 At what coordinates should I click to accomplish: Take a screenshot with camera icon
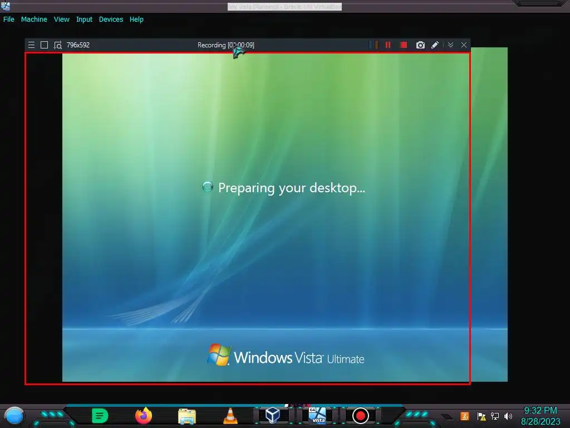420,45
